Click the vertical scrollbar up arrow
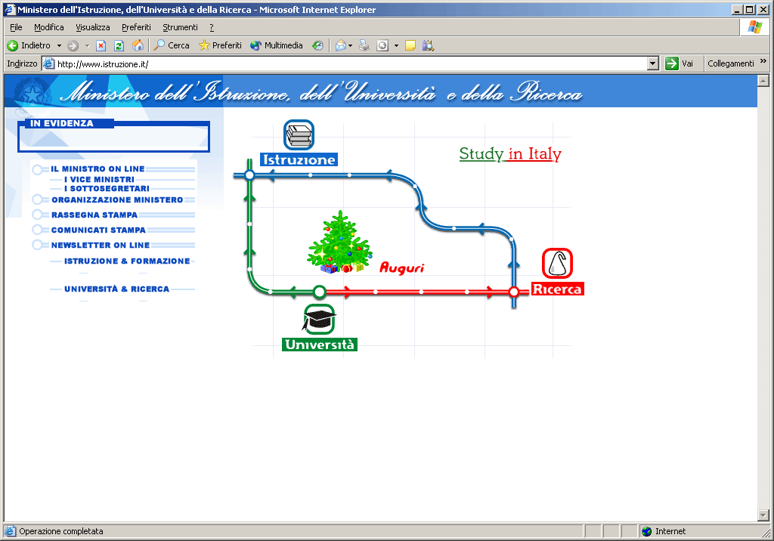This screenshot has height=541, width=774. tap(763, 81)
